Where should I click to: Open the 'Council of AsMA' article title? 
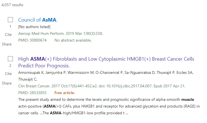[38, 20]
